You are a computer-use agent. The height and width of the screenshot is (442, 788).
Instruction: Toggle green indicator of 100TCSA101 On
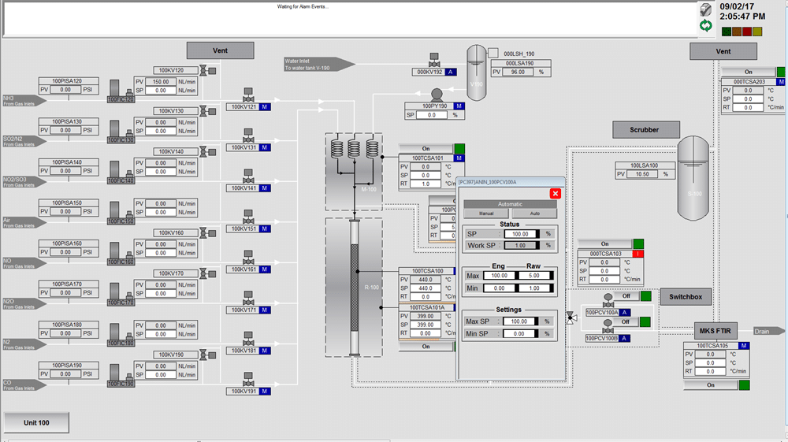pos(459,149)
